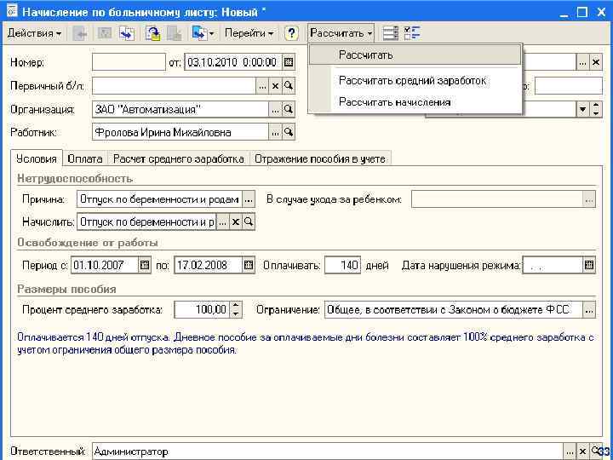Open magnifier lookup for Работник
This screenshot has width=613, height=460.
pyautogui.click(x=289, y=132)
